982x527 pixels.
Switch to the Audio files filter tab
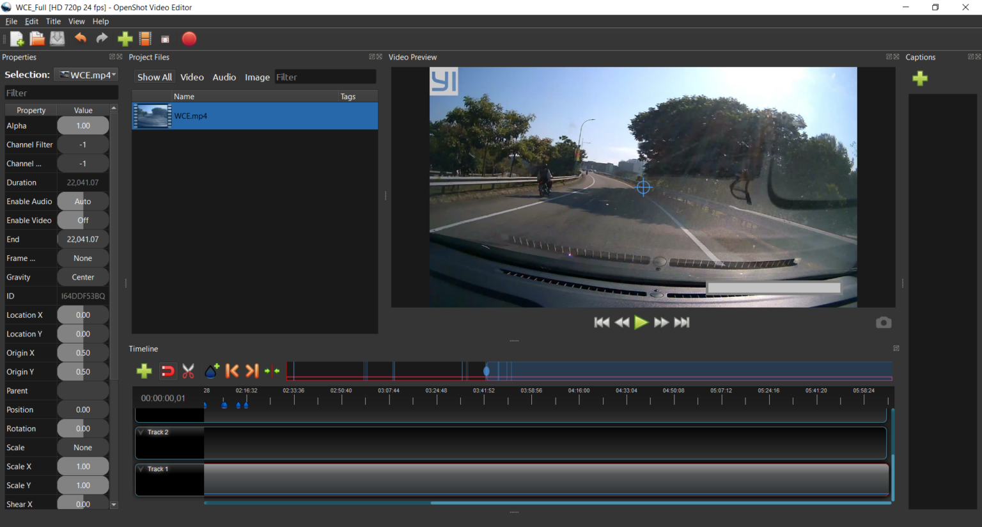pos(224,77)
